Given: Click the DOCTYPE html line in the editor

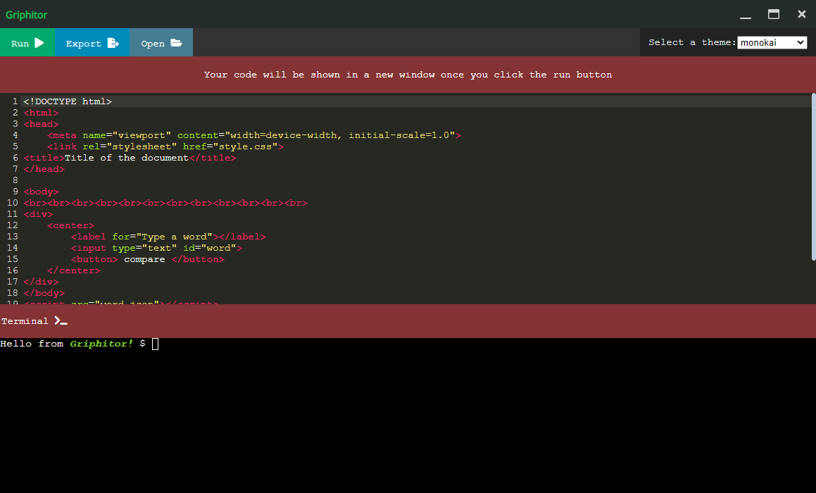Looking at the screenshot, I should click(x=68, y=101).
